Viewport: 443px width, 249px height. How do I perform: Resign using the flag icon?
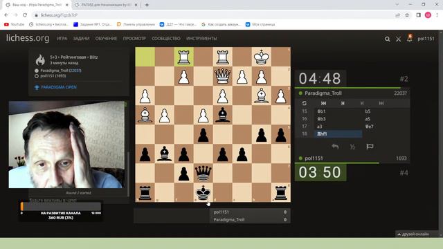pyautogui.click(x=370, y=146)
